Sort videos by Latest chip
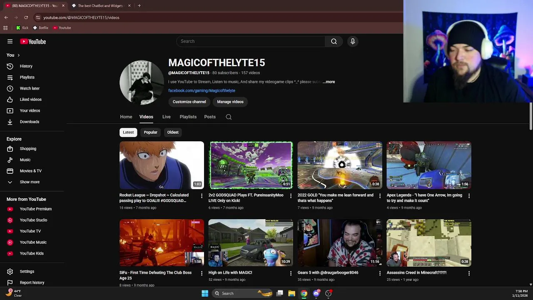This screenshot has height=300, width=533. (x=128, y=132)
